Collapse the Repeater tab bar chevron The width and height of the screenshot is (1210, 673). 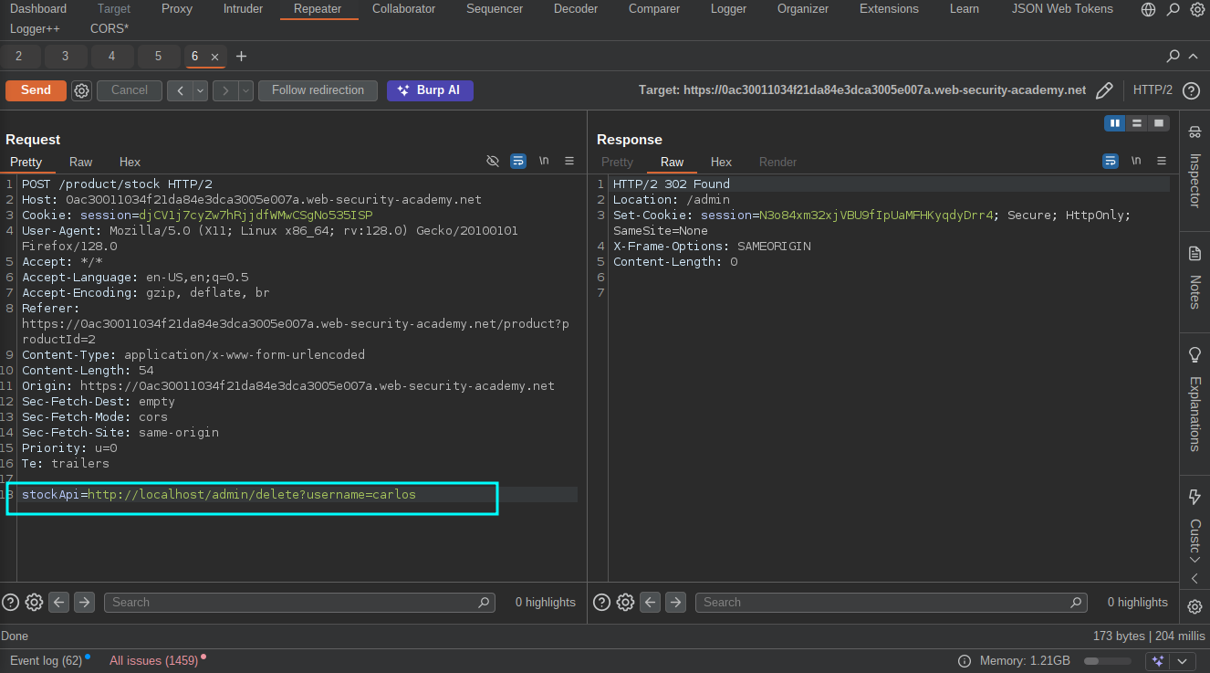pyautogui.click(x=1193, y=57)
